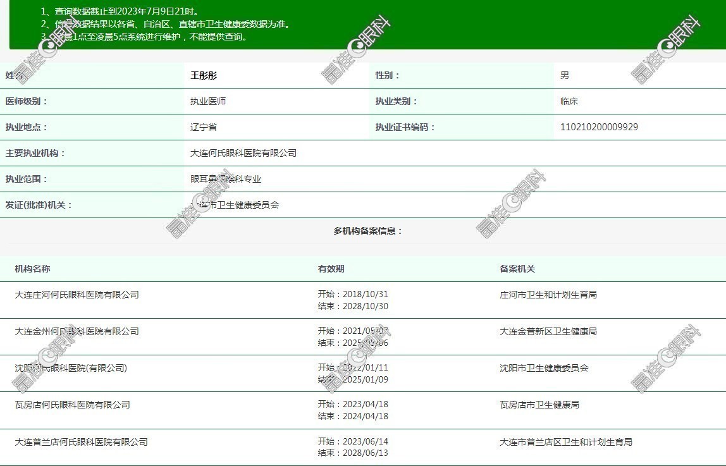This screenshot has width=726, height=466.
Task: Click notice line about 卫生健康委数据为准
Action: click(x=166, y=24)
